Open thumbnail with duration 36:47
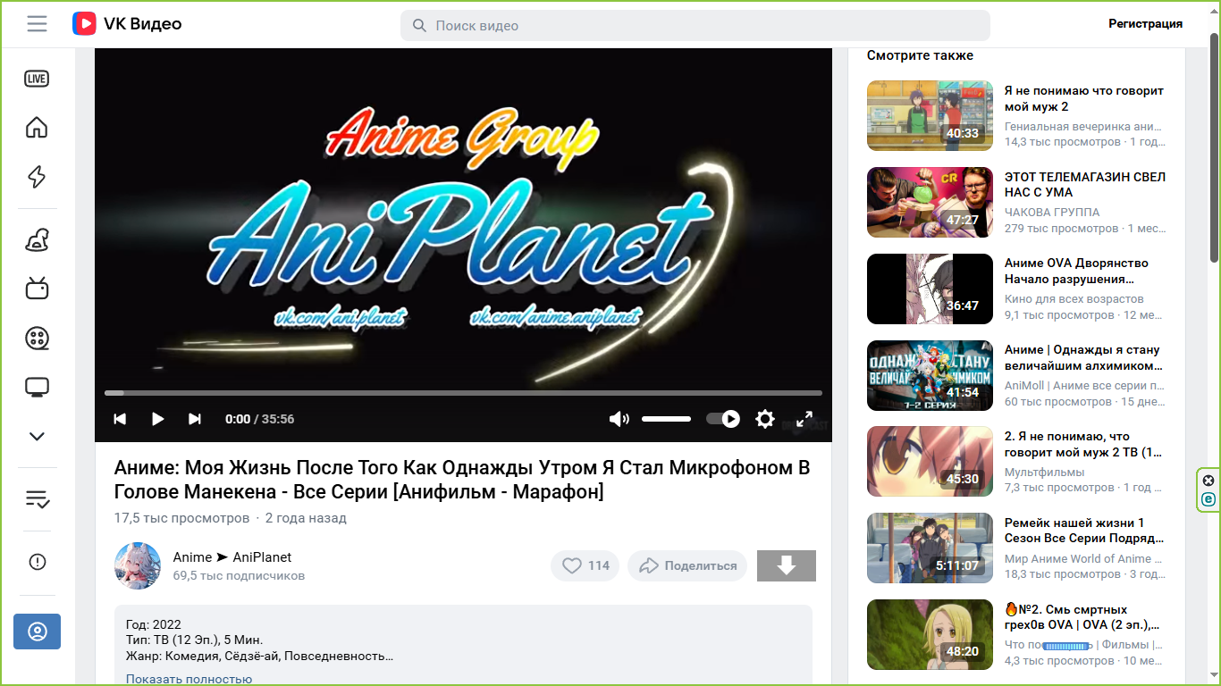The width and height of the screenshot is (1221, 686). point(930,289)
